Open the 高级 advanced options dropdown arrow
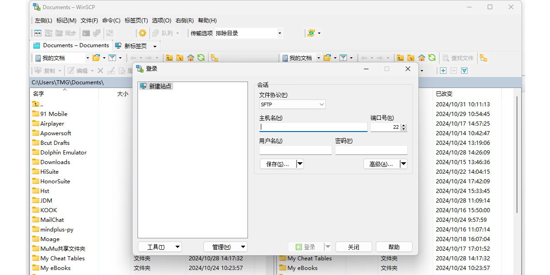Screen dimensions: 550x275 pyautogui.click(x=403, y=164)
